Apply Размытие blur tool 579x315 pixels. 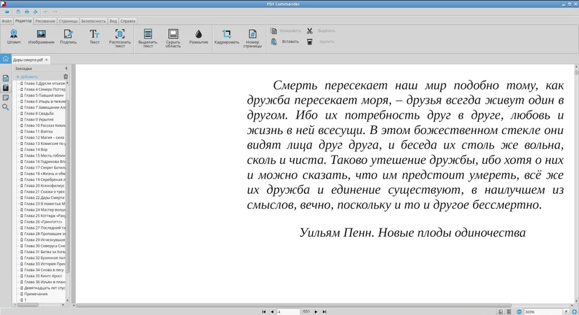click(x=199, y=37)
